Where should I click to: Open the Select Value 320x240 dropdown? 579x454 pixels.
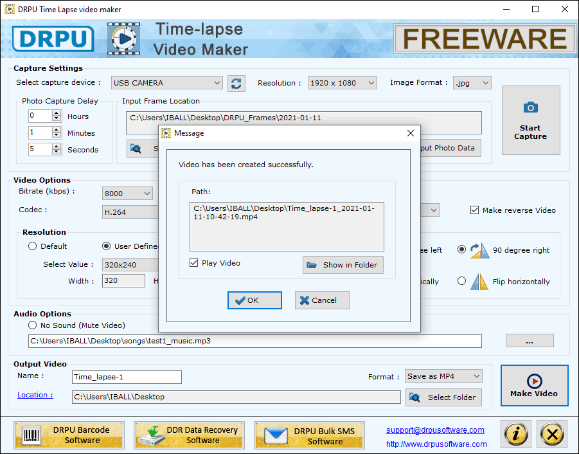(130, 265)
